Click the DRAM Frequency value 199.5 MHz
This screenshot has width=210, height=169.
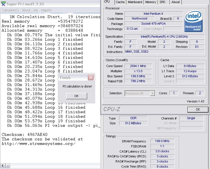[163, 141]
